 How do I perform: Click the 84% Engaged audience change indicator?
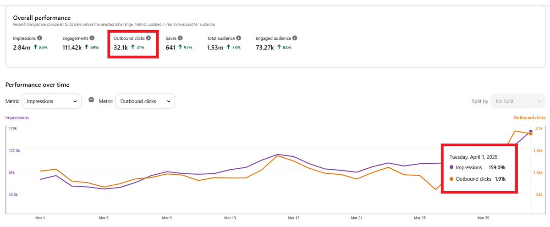pyautogui.click(x=284, y=47)
